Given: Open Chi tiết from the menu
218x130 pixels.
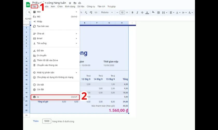Looking at the screenshot, I should pyautogui.click(x=55, y=85).
